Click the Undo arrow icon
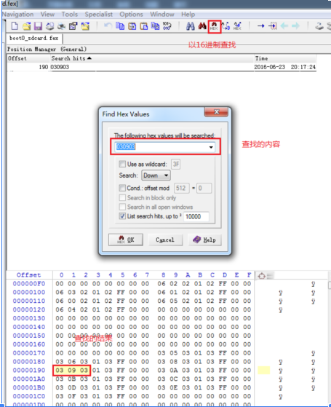Screen dimensions: 331x407 pyautogui.click(x=108, y=26)
